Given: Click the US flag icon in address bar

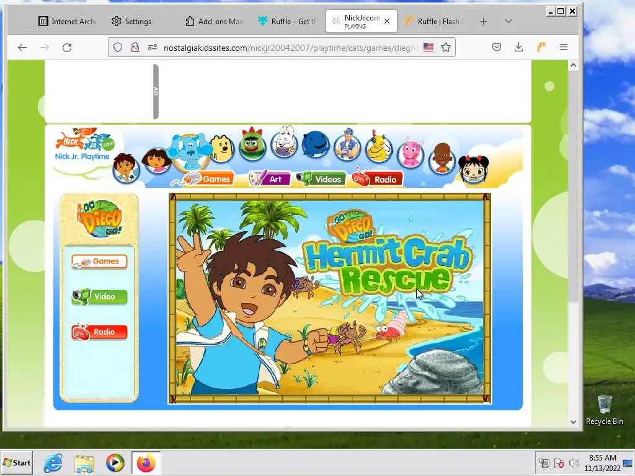Looking at the screenshot, I should [429, 47].
